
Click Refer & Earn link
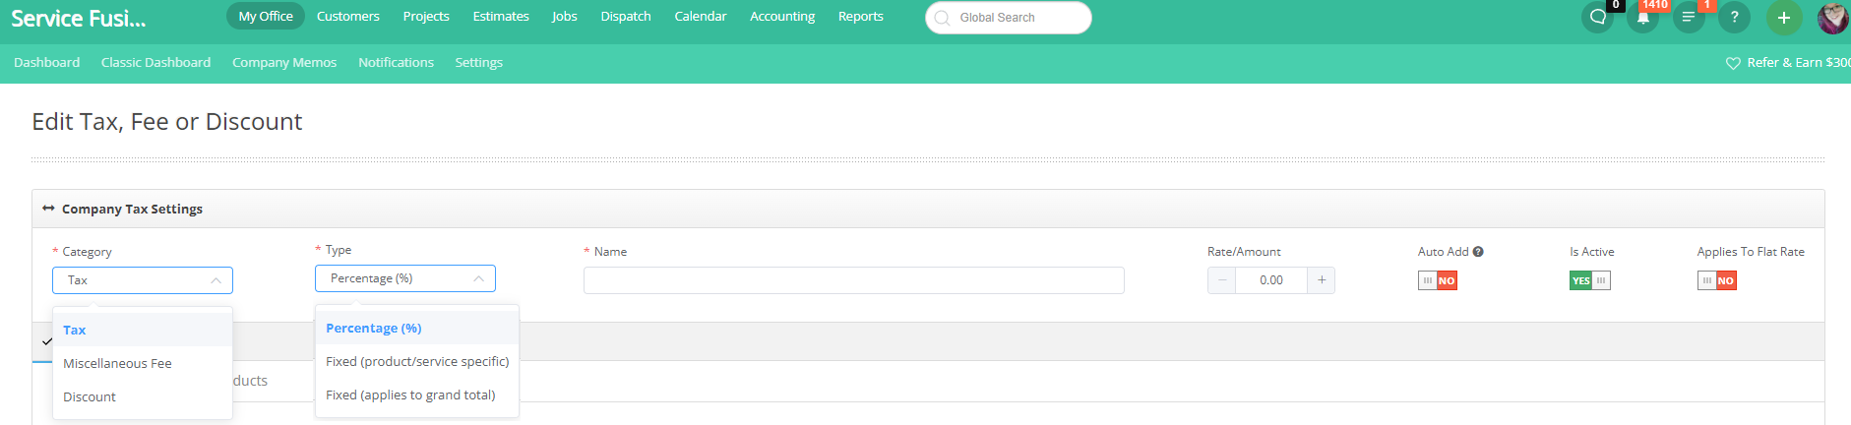coord(1788,62)
